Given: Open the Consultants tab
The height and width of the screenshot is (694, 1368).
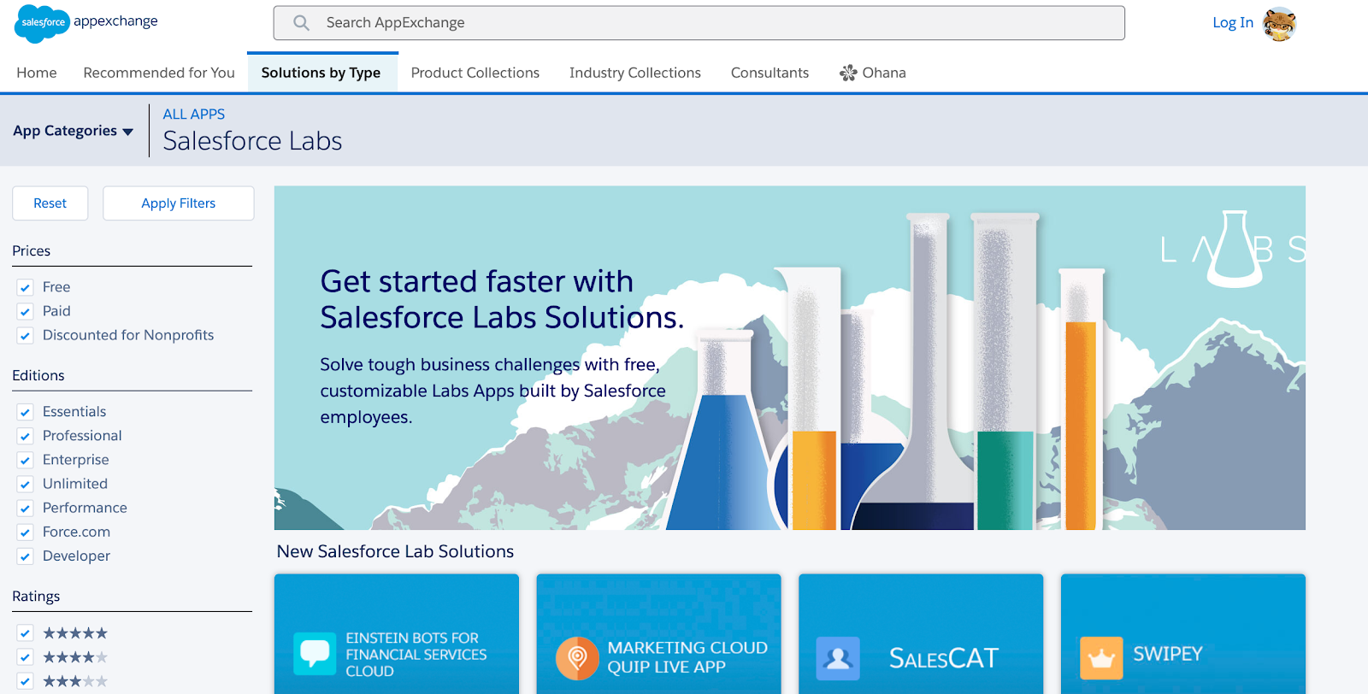Looking at the screenshot, I should [x=769, y=73].
